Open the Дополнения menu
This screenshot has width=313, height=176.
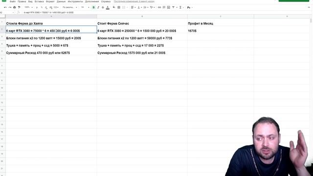pyautogui.click(x=92, y=1)
